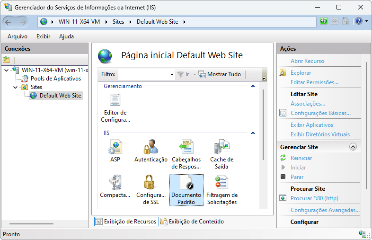Open Configurações de SSL icon
The image size is (372, 240).
(x=151, y=183)
